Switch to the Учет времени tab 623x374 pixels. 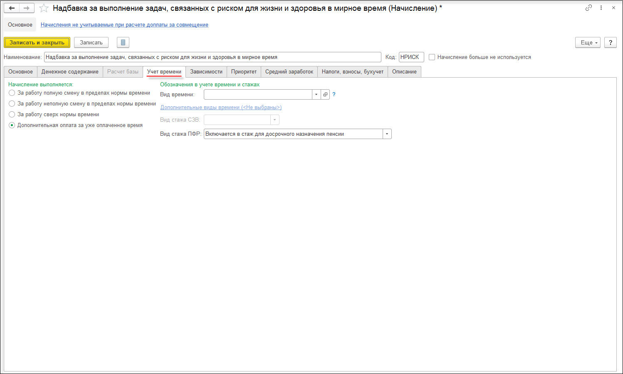point(164,72)
